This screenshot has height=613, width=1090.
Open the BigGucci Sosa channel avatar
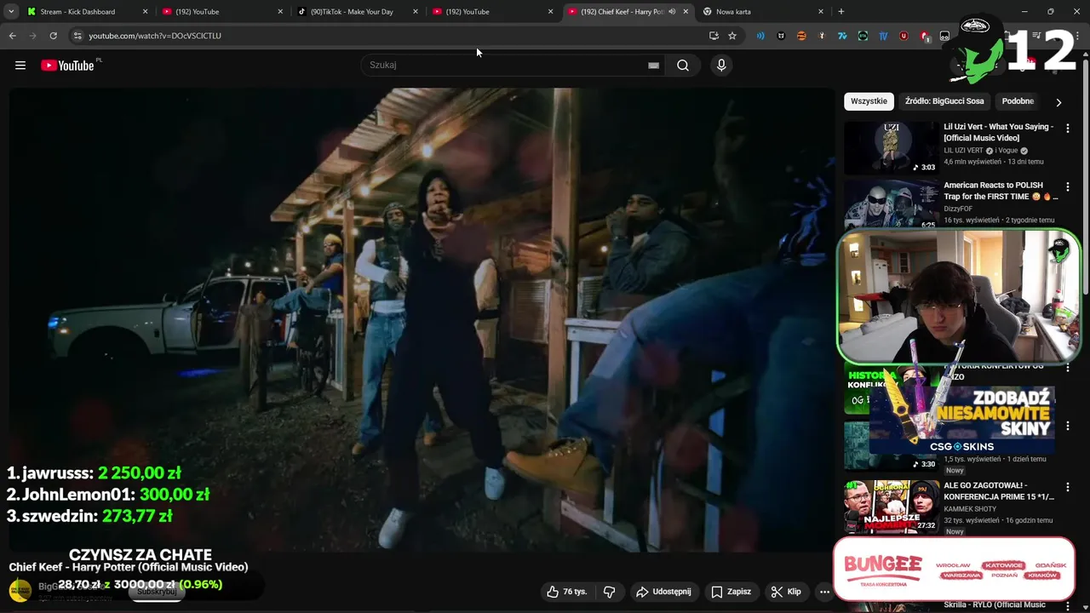[20, 590]
